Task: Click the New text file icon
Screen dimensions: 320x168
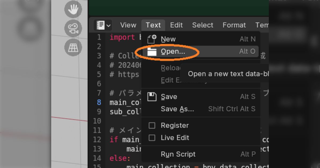Action: click(152, 39)
